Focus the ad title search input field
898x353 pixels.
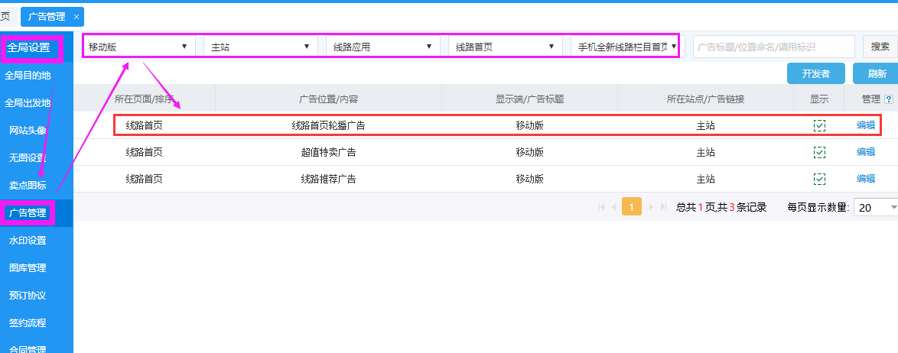(773, 47)
